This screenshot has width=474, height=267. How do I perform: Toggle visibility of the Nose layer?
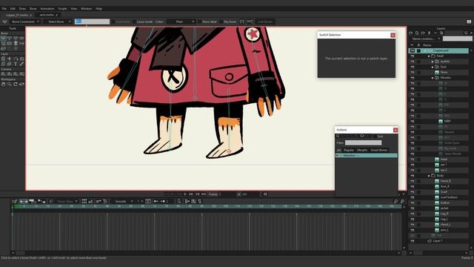click(412, 73)
